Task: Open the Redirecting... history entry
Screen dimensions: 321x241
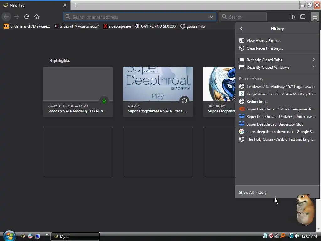Action: pyautogui.click(x=277, y=102)
